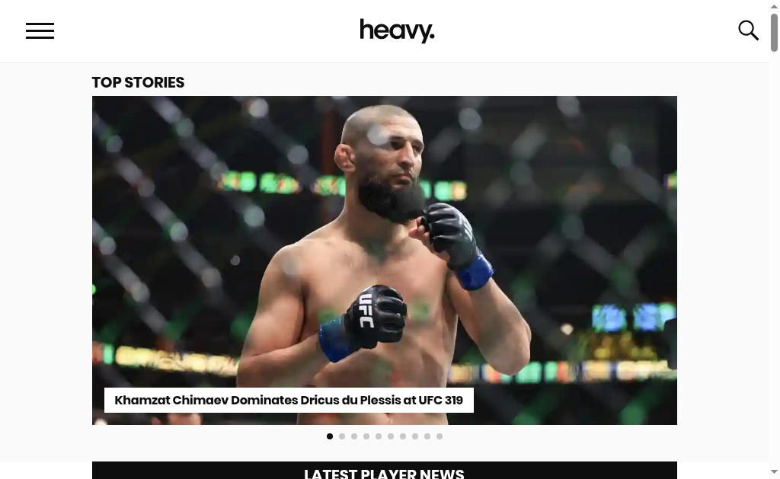
Task: Jump to the fifth carousel slide dot
Action: [x=379, y=436]
